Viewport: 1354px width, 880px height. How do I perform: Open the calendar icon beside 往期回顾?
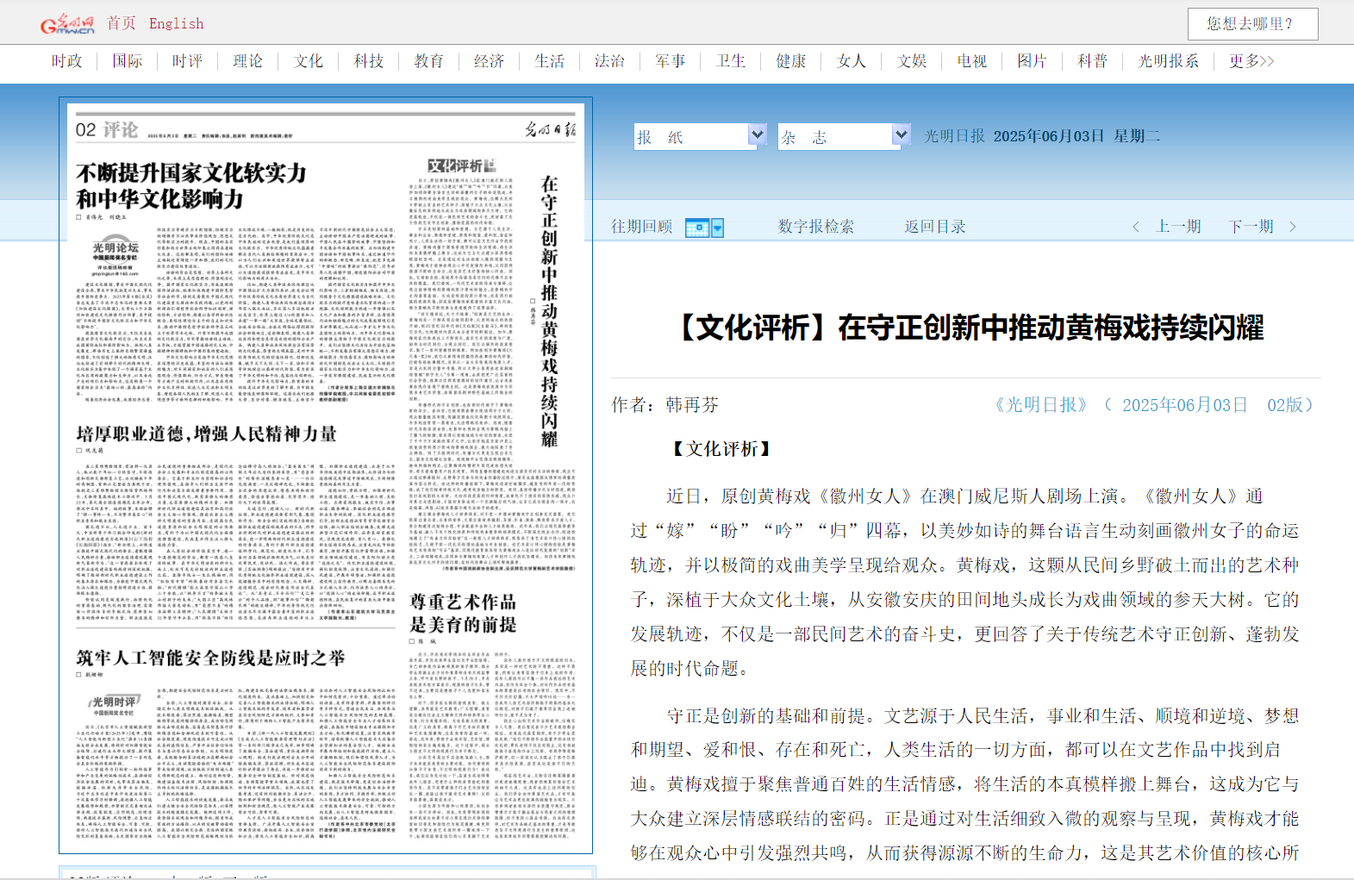click(x=696, y=228)
